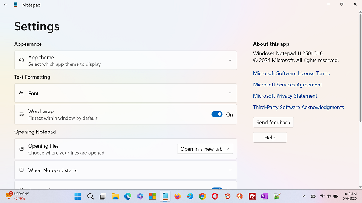Click the back arrow in Notepad title bar

pyautogui.click(x=6, y=5)
